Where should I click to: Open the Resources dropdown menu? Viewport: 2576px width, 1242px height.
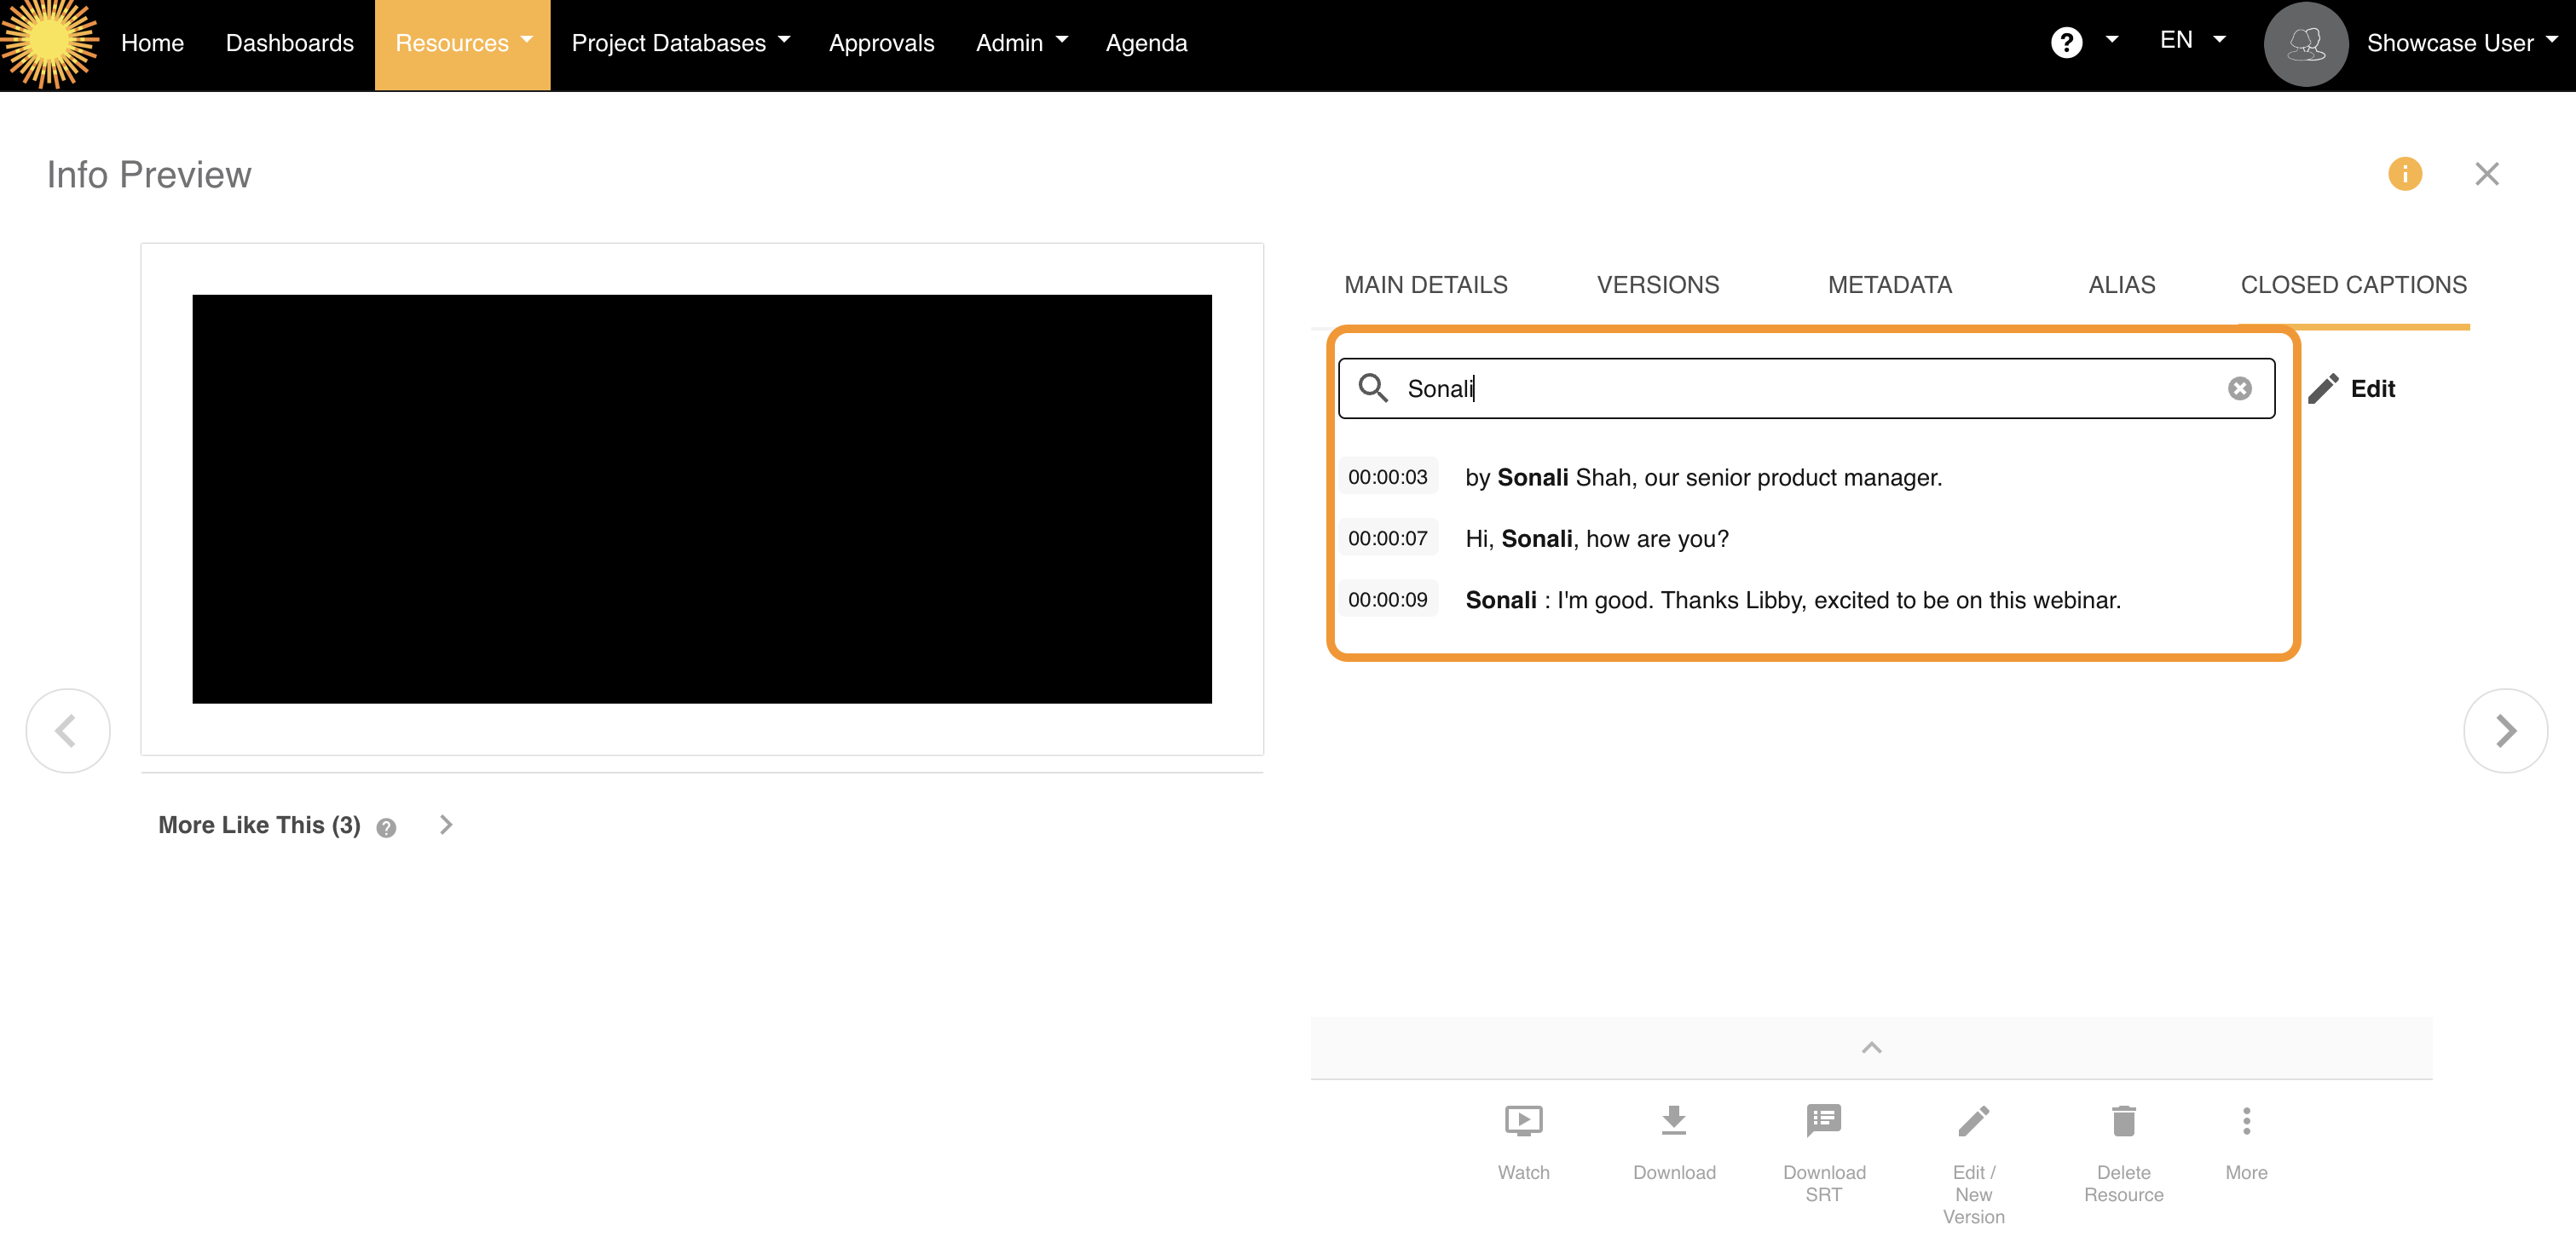462,44
